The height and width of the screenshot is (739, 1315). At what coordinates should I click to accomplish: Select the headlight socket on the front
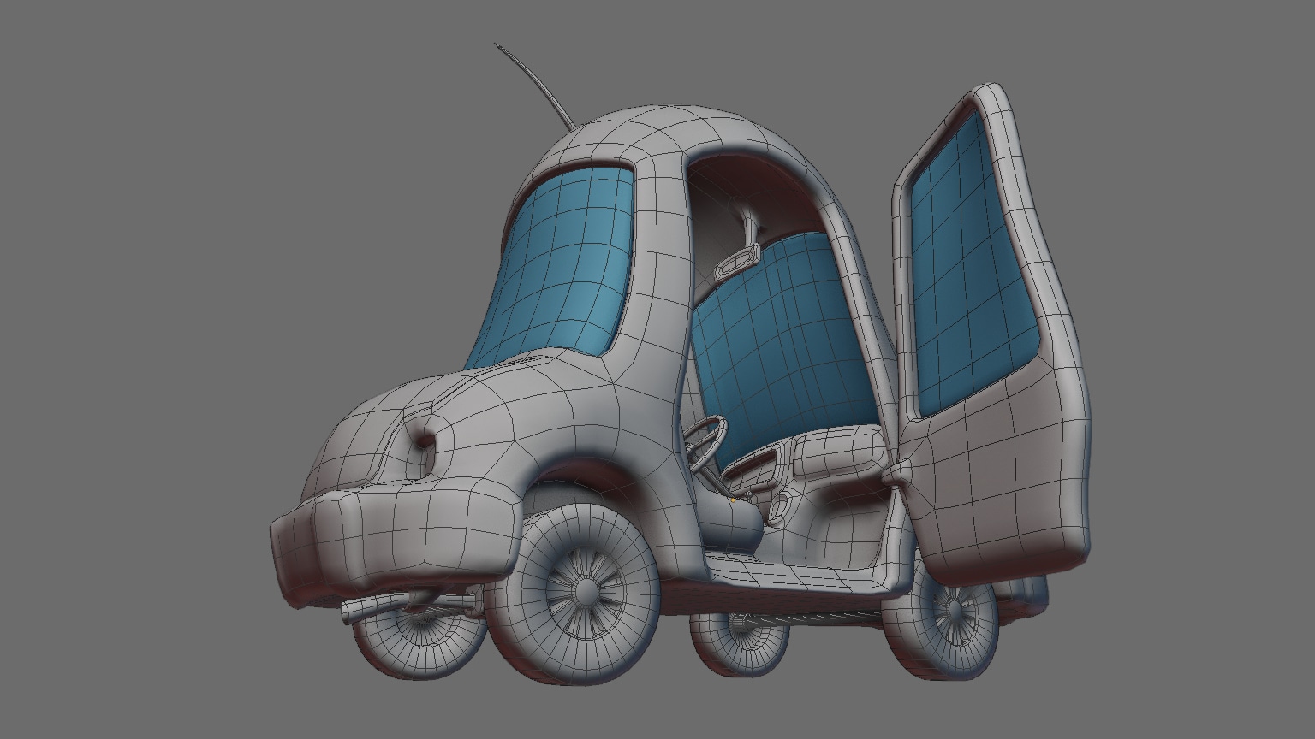424,443
